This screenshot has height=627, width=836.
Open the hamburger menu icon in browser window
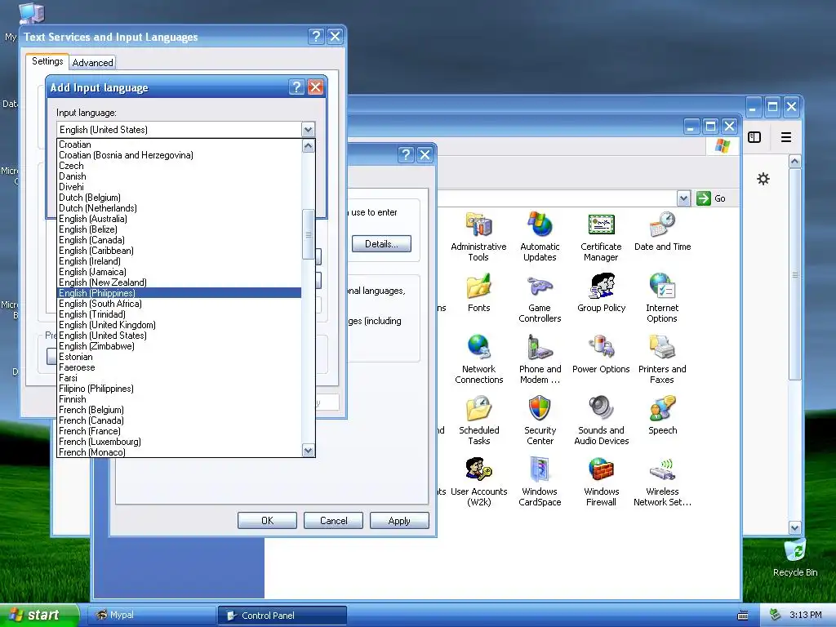[x=785, y=137]
